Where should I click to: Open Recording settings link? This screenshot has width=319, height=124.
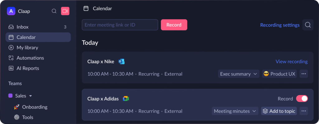click(x=280, y=25)
